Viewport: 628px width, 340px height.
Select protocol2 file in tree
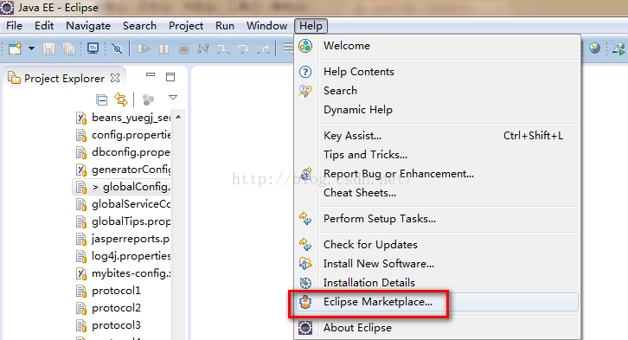109,308
